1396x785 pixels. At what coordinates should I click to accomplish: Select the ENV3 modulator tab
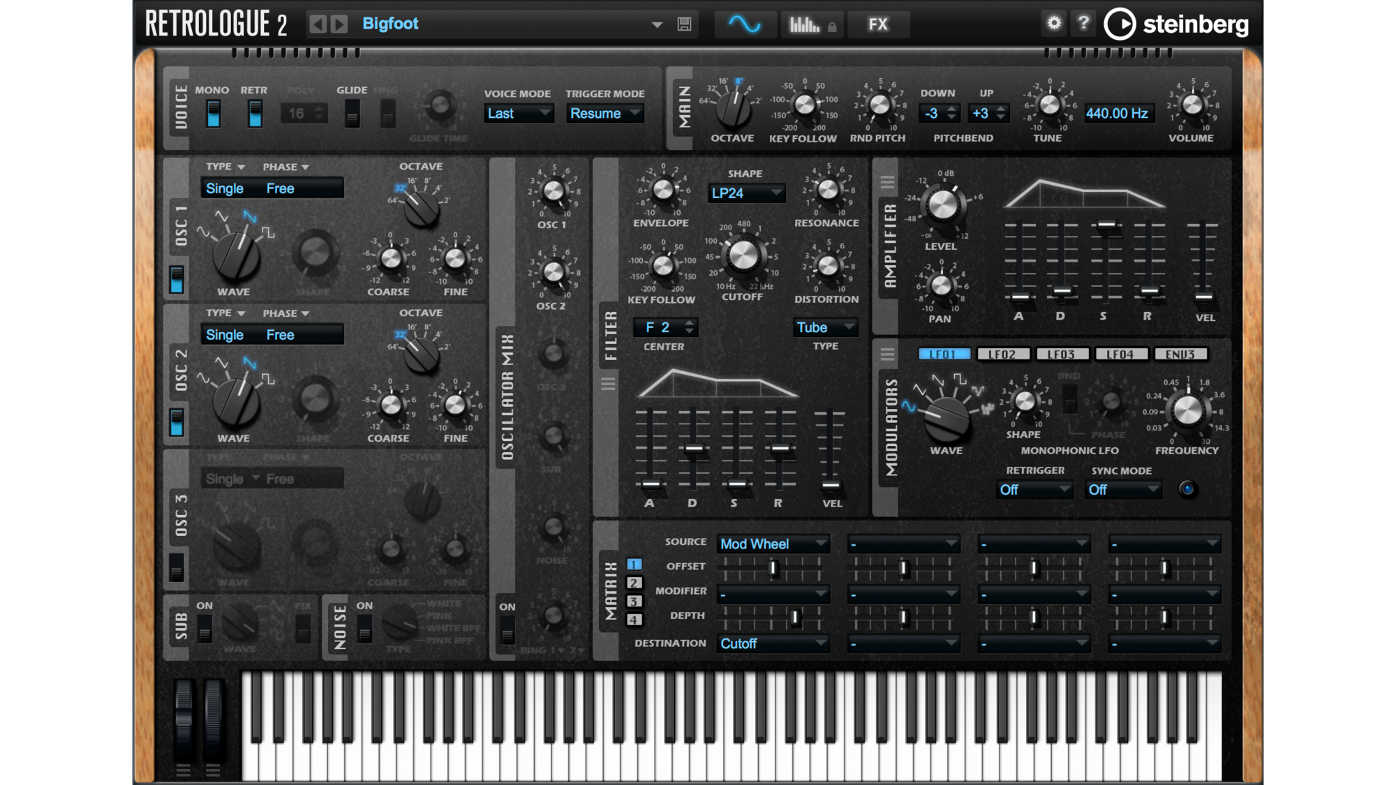point(1180,354)
